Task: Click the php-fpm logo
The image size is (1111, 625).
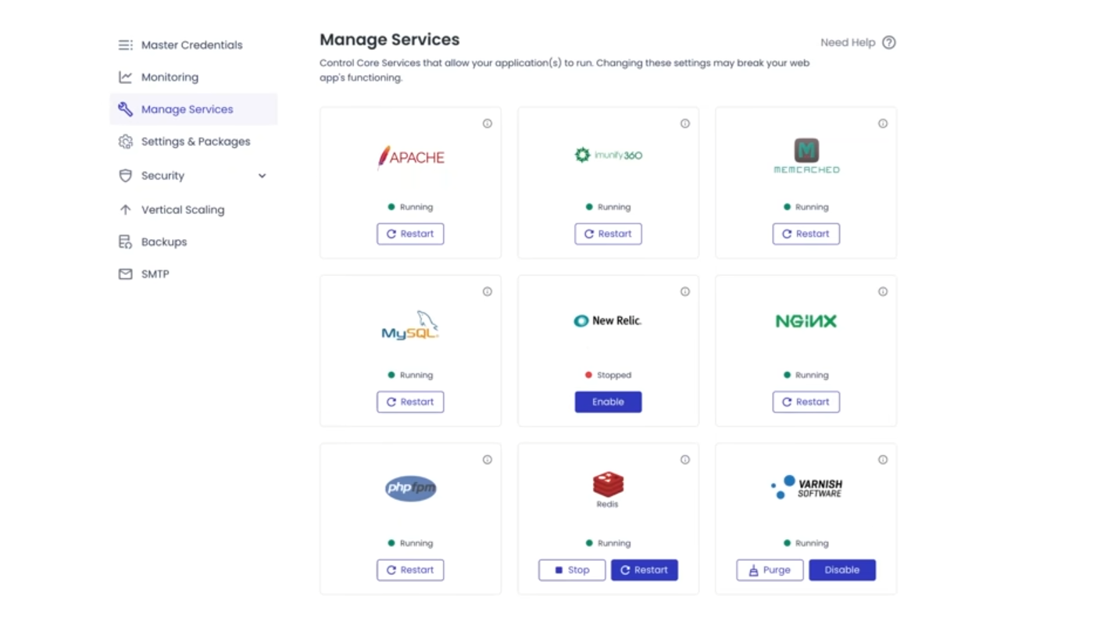Action: (411, 488)
